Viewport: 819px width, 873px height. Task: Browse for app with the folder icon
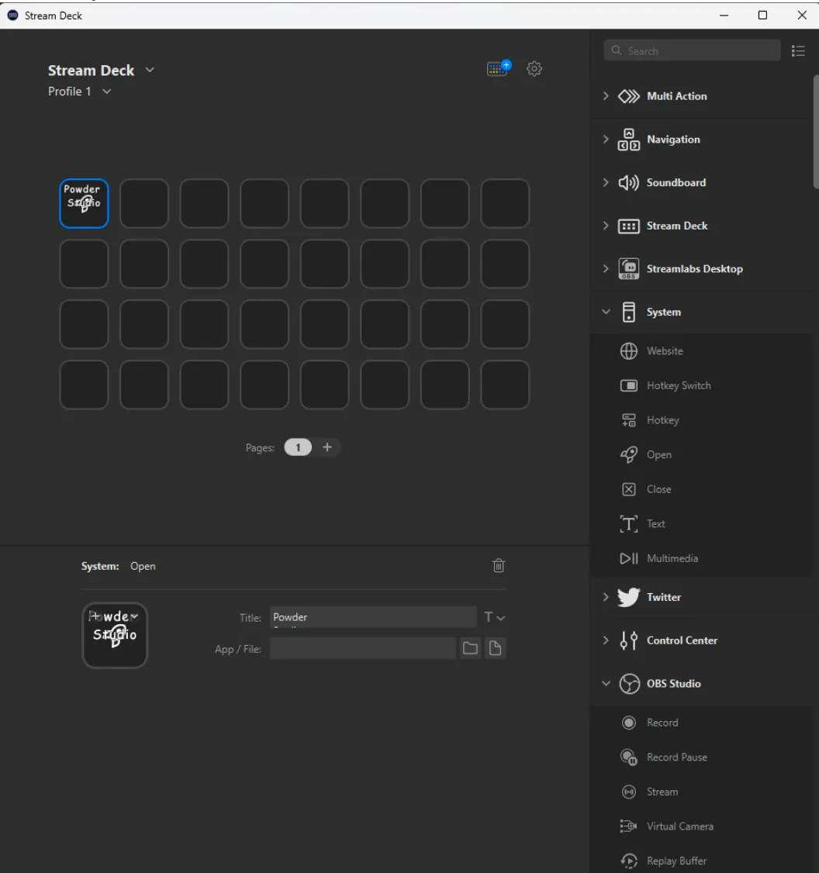click(471, 648)
